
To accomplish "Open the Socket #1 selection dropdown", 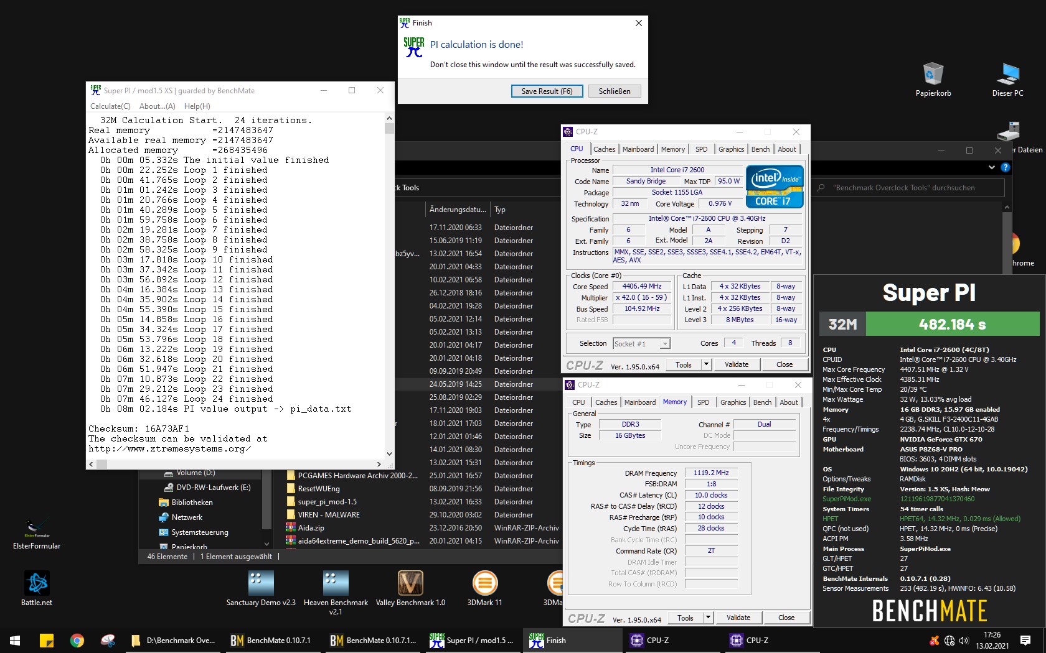I will (665, 343).
